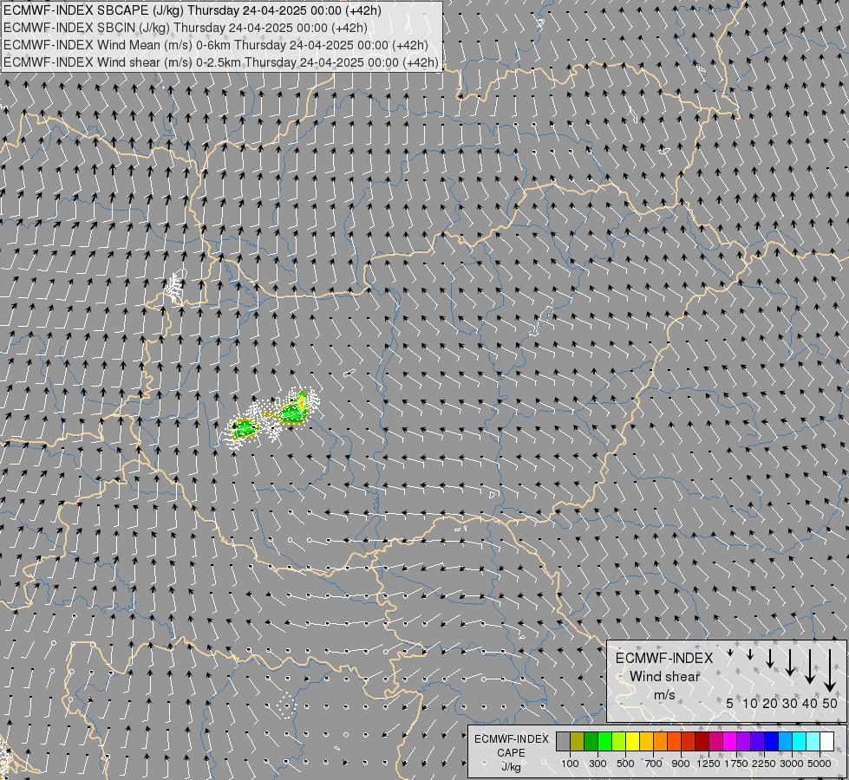Click the Wind Mean 0-6km title line
The image size is (849, 780).
(x=215, y=45)
